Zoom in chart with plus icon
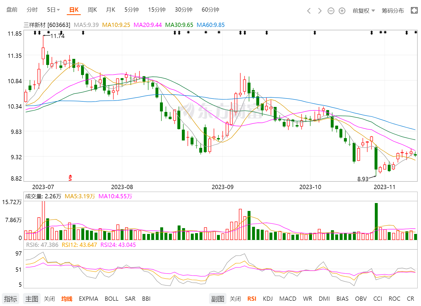Screen dimensions: 421x306 (x=342, y=11)
